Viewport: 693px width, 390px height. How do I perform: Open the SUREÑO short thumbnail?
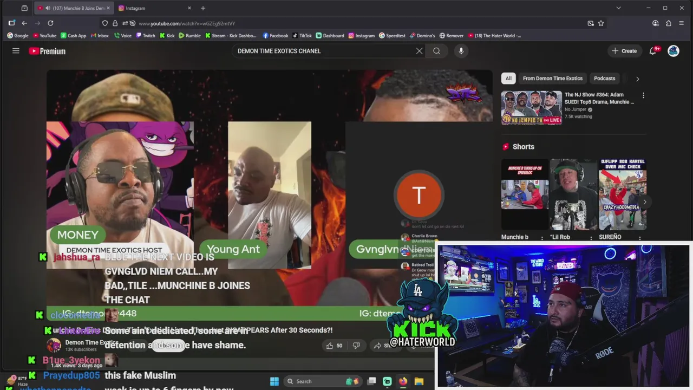tap(623, 194)
